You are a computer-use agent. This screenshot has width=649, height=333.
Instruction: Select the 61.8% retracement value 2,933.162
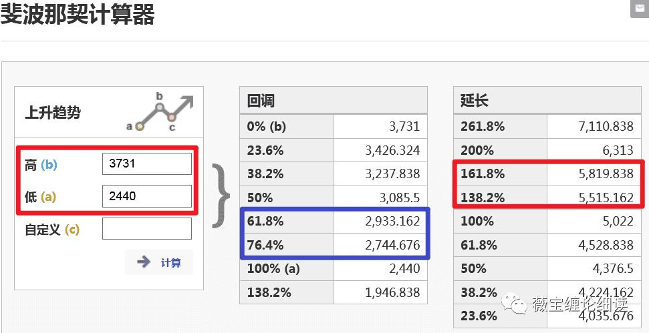pyautogui.click(x=392, y=221)
